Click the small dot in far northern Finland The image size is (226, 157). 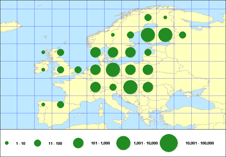tap(165, 17)
